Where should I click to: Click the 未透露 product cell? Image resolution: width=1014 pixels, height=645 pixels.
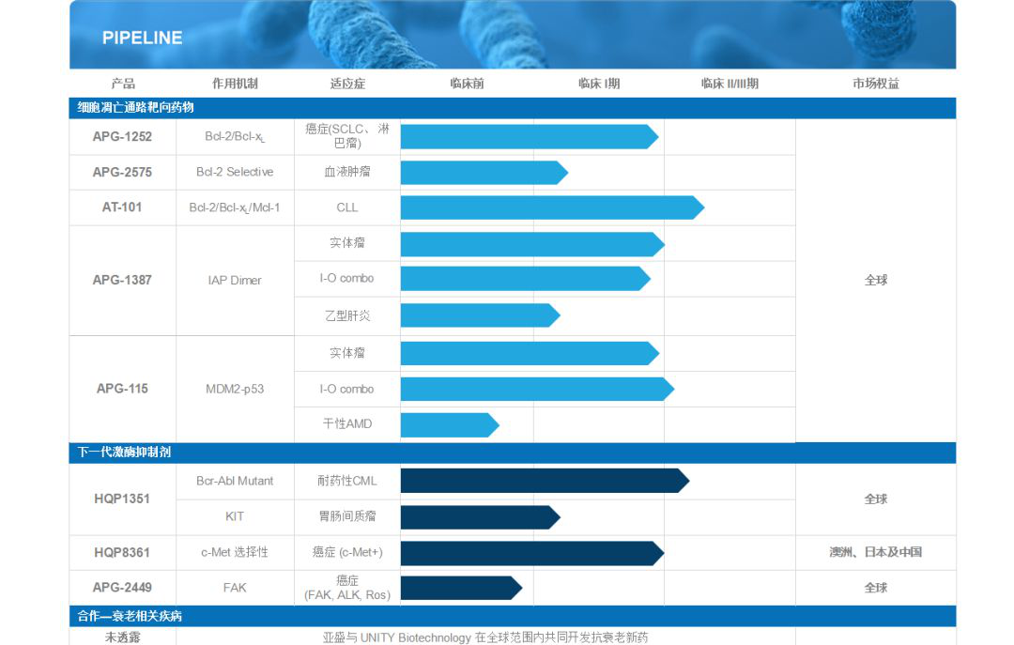click(x=122, y=637)
